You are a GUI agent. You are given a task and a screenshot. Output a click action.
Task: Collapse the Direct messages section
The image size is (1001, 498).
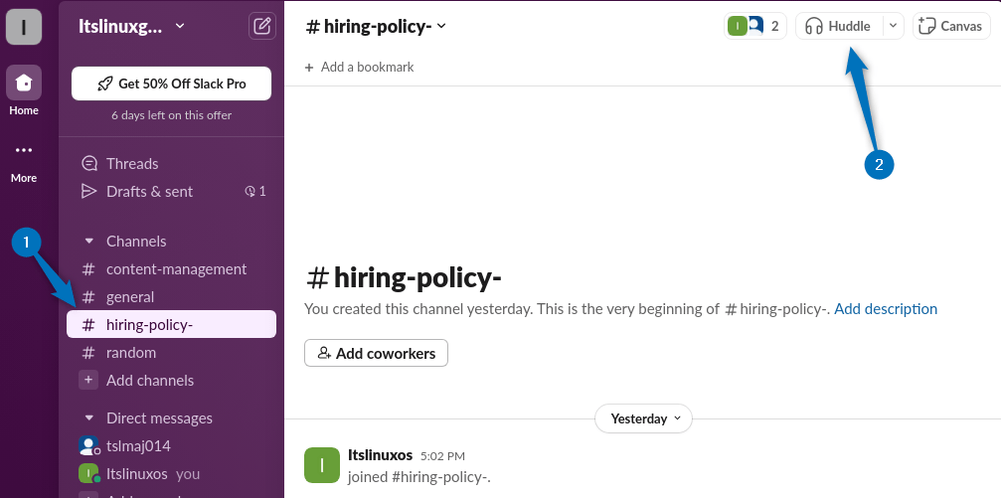(88, 418)
